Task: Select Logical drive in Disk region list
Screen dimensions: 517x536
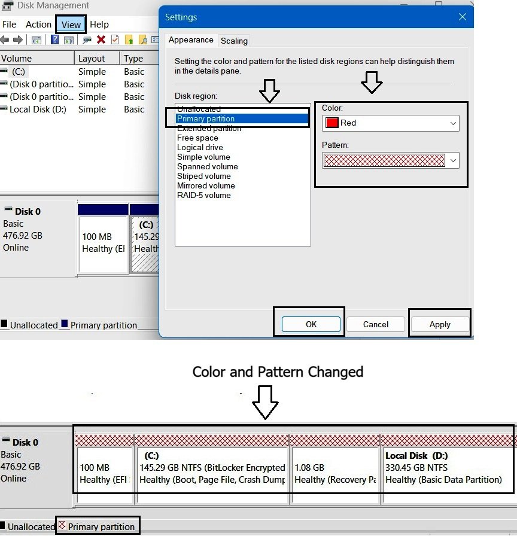Action: (x=242, y=147)
